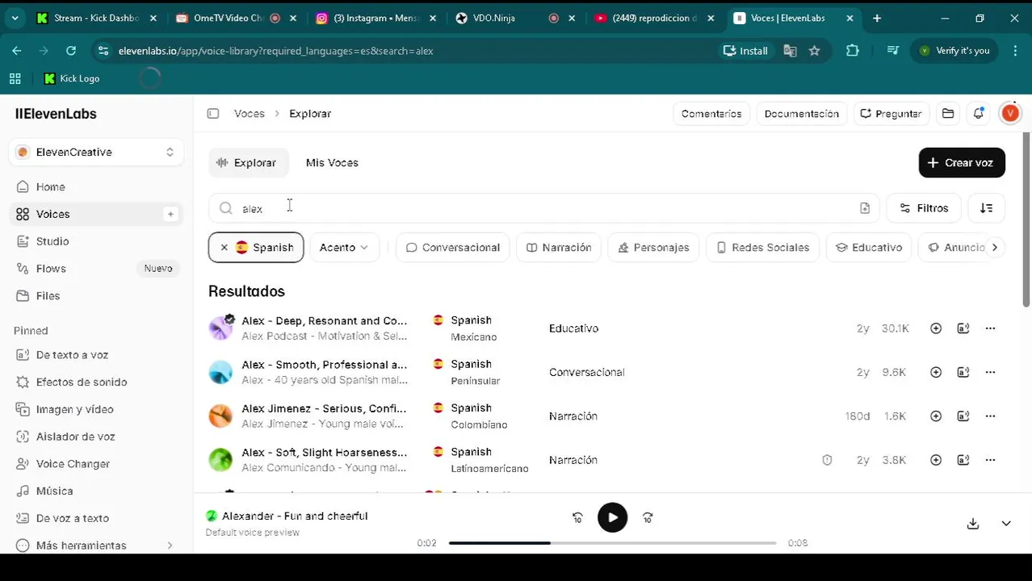Click the Crear voz button
Viewport: 1032px width, 581px height.
pos(962,163)
